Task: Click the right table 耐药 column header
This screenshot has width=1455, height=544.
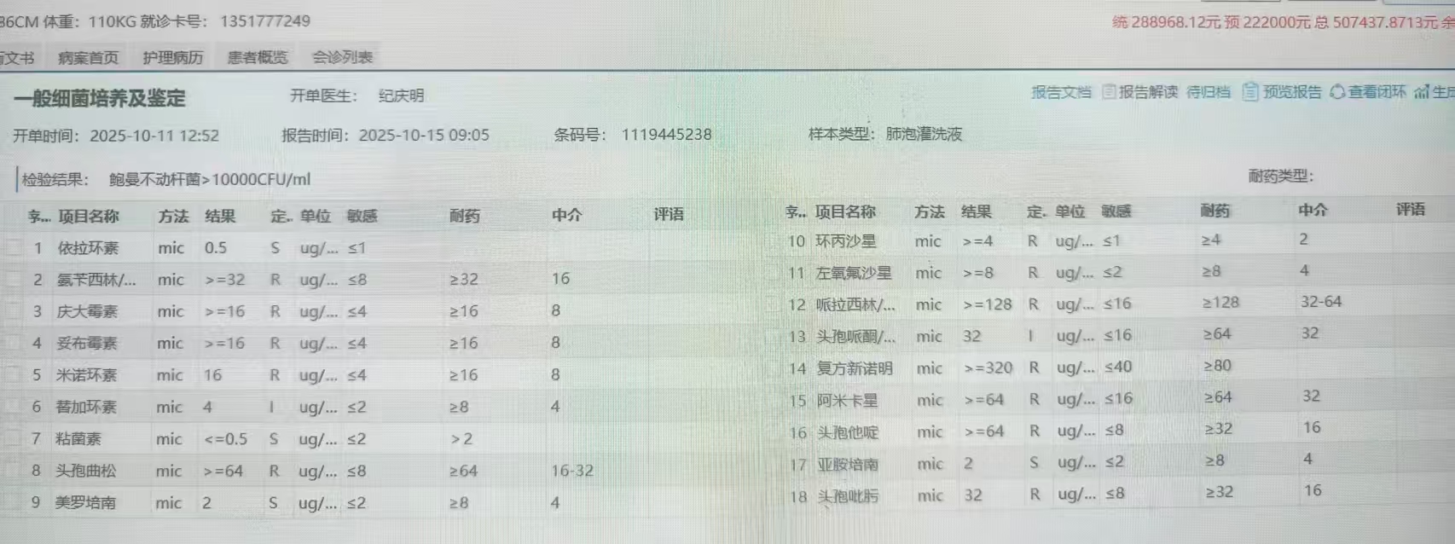Action: [1214, 211]
